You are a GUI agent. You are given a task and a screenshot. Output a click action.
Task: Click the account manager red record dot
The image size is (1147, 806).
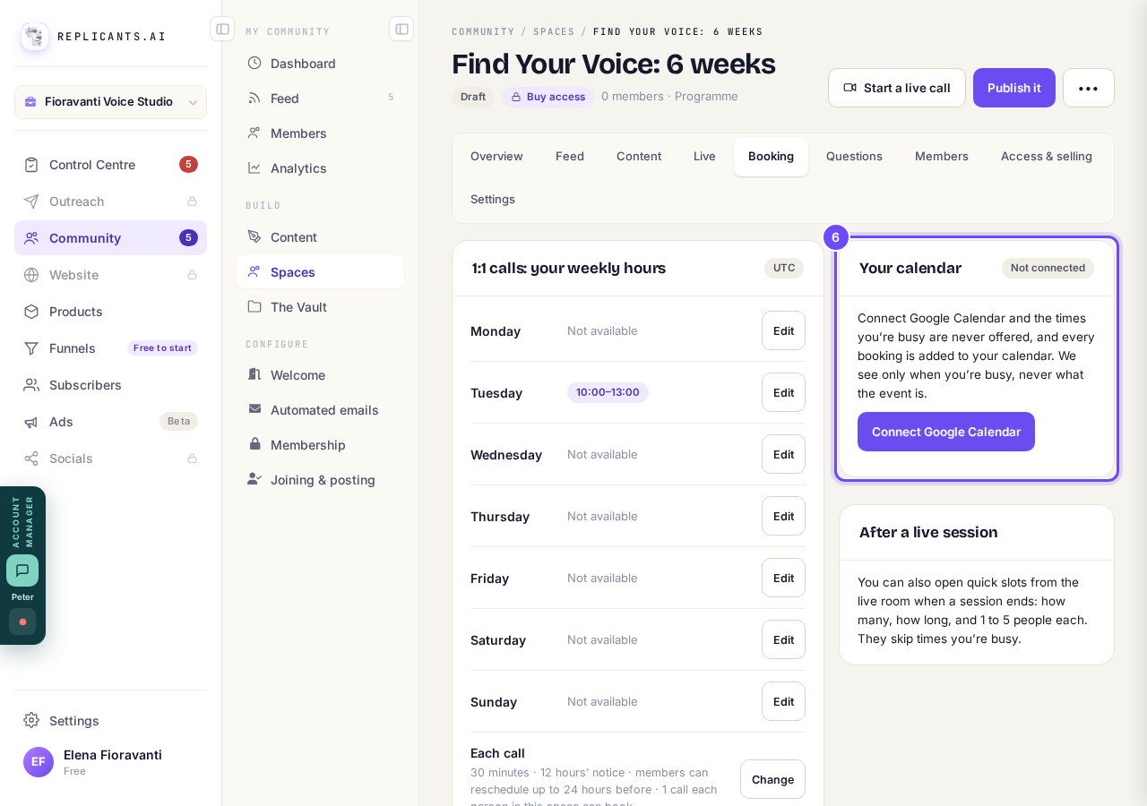[22, 622]
